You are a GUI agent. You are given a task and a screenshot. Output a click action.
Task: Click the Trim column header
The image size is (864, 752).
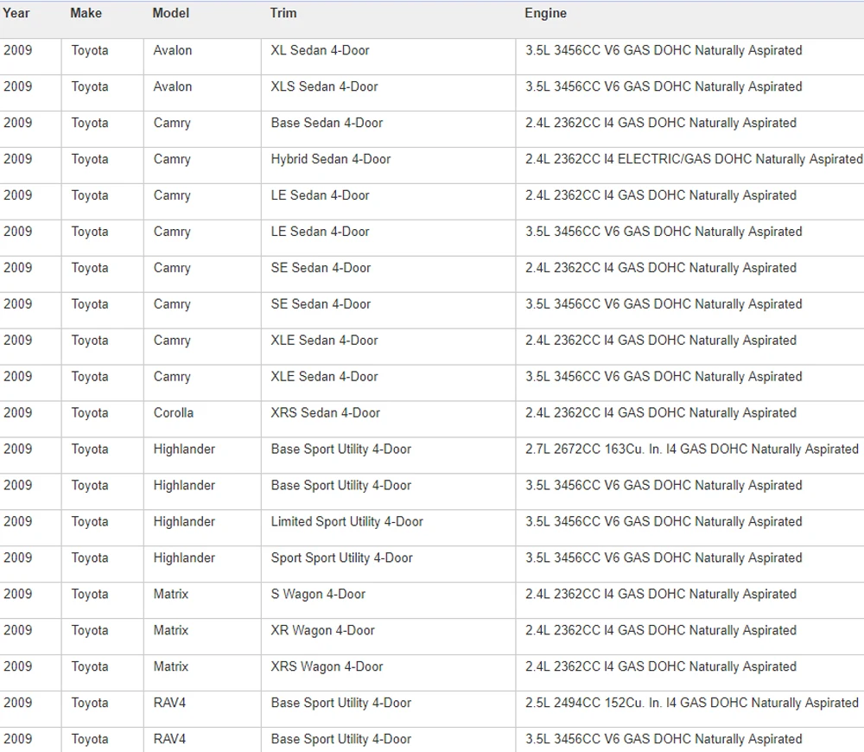coord(283,13)
